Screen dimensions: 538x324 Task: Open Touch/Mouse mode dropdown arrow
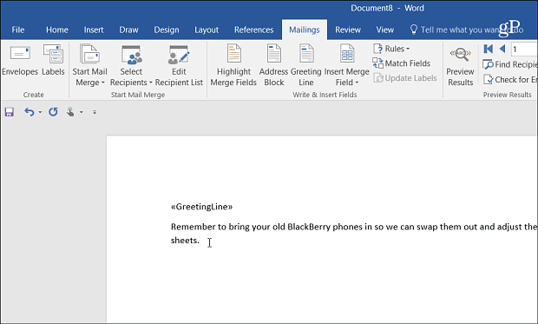pos(82,112)
